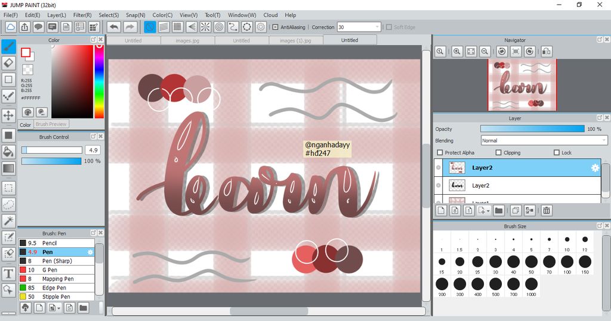Choose the rectangular Select tool

click(x=8, y=188)
